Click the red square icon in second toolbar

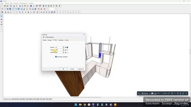coord(36,9)
